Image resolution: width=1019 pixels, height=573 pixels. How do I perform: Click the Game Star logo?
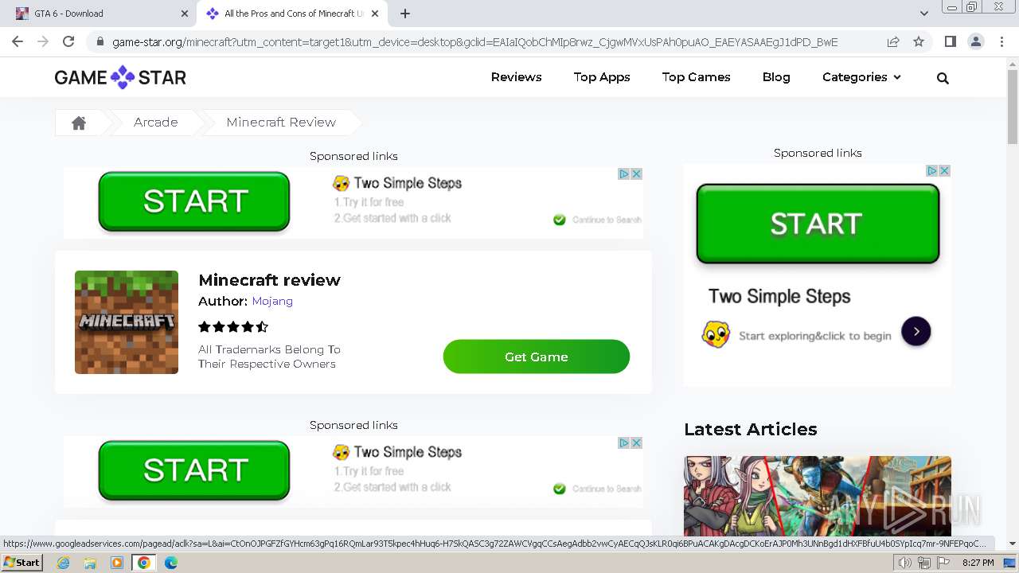(x=120, y=77)
